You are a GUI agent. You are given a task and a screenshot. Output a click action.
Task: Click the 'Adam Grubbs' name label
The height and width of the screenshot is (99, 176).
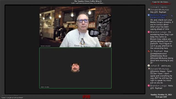tap(45, 87)
